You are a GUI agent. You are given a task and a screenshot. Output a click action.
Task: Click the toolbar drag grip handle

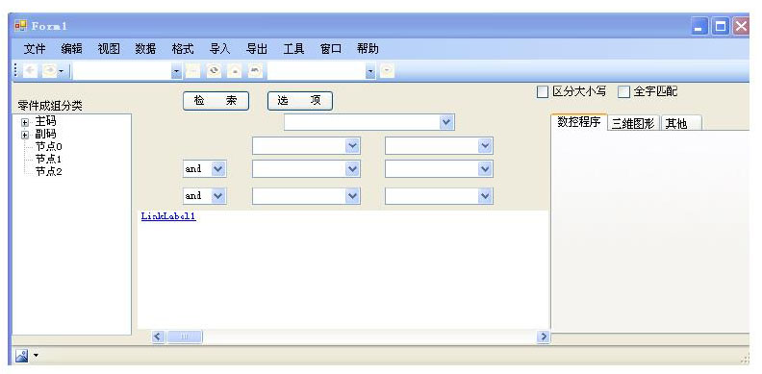point(15,71)
